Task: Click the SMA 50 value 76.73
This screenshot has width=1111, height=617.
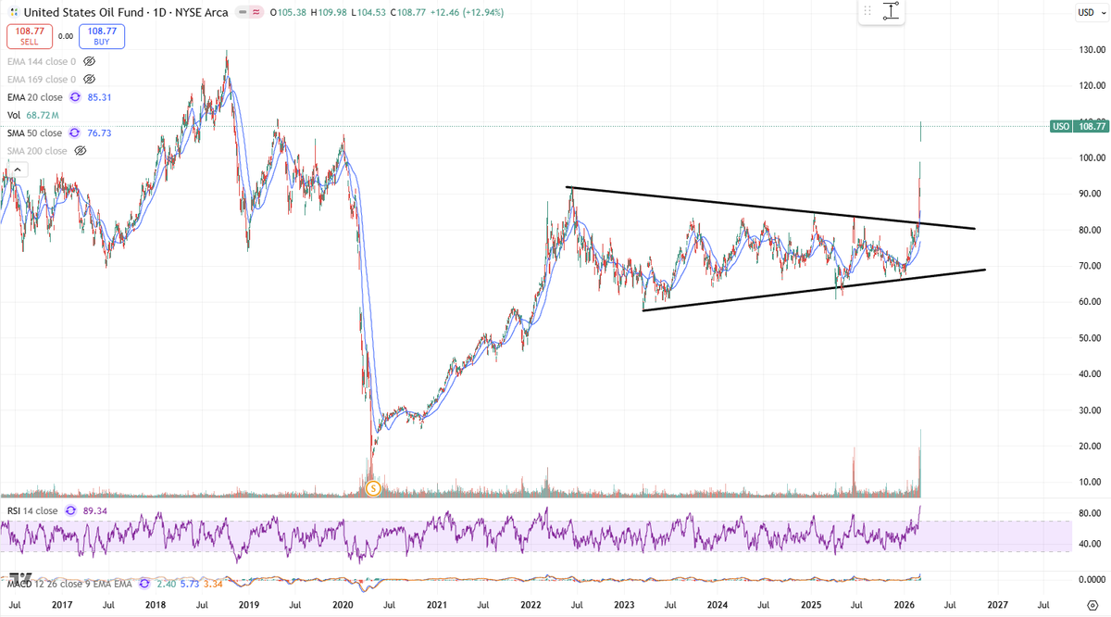Action: 98,132
